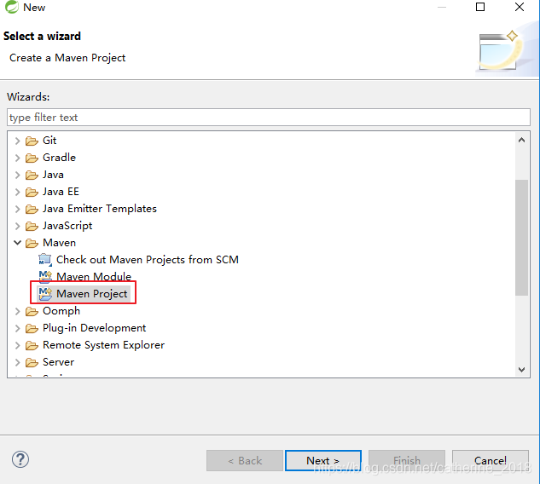540x484 pixels.
Task: Click the Cancel button
Action: tap(490, 460)
